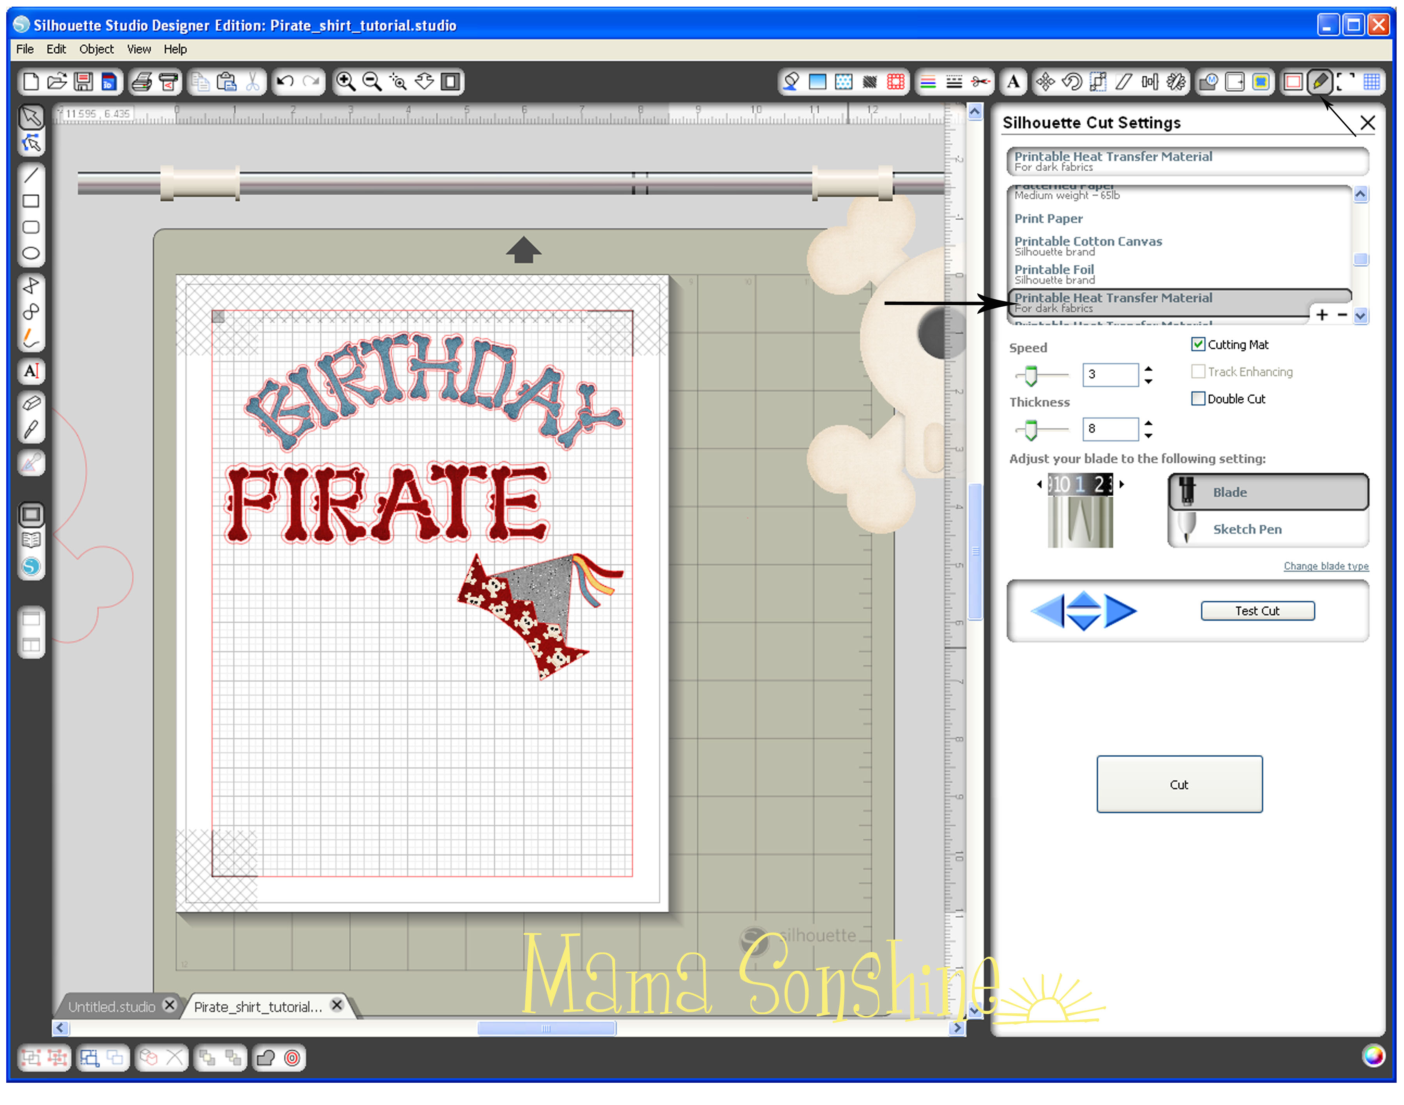
Task: Click the Draw Rectangle tool
Action: (x=31, y=201)
